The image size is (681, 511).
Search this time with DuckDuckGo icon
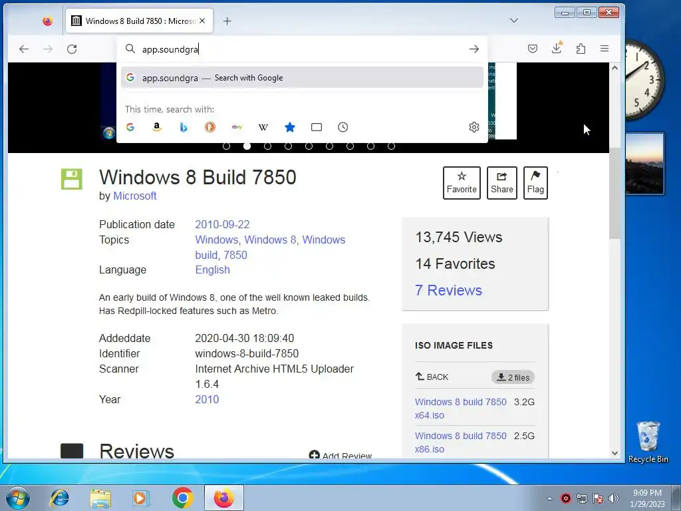point(209,127)
